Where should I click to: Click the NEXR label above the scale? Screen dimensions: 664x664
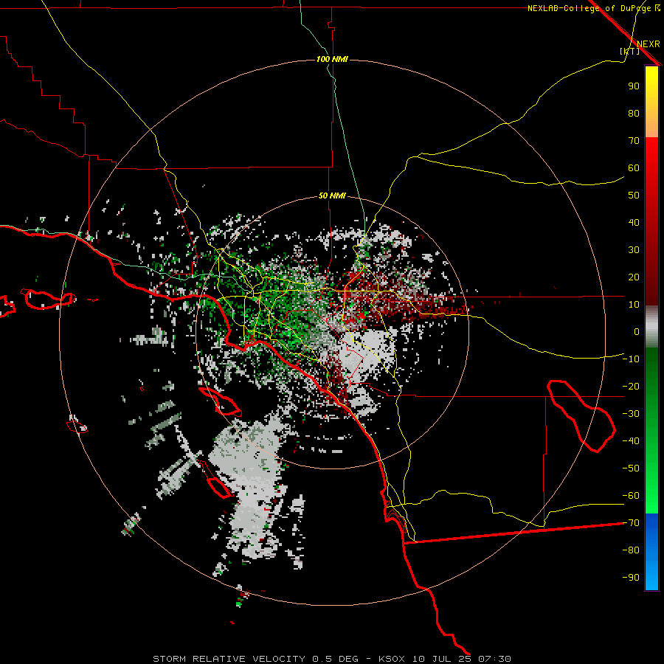click(649, 44)
